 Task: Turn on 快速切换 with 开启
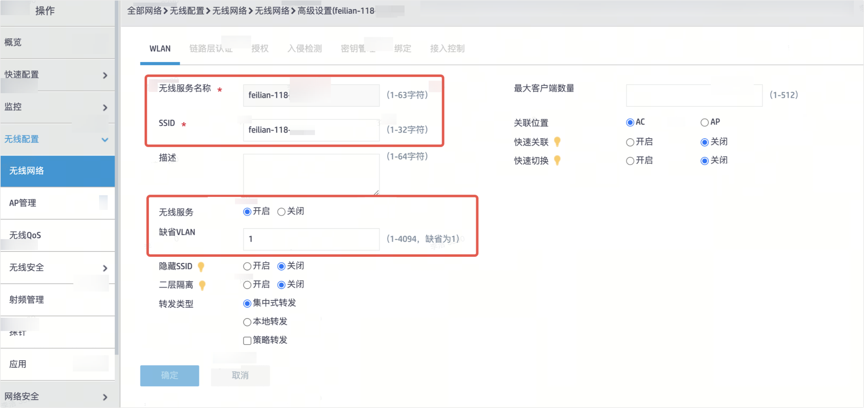(630, 161)
